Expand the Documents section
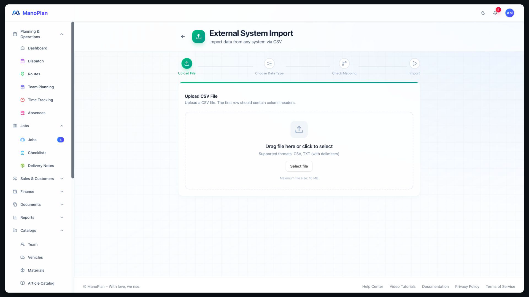Screen dimensions: 529x297 (x=39, y=205)
